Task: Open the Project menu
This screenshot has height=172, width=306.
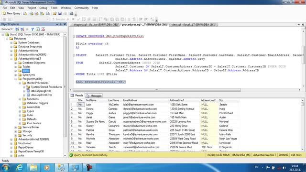Action: pos(32,8)
